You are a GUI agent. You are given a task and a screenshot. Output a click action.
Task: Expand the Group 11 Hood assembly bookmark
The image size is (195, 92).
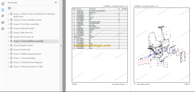tap(8, 58)
